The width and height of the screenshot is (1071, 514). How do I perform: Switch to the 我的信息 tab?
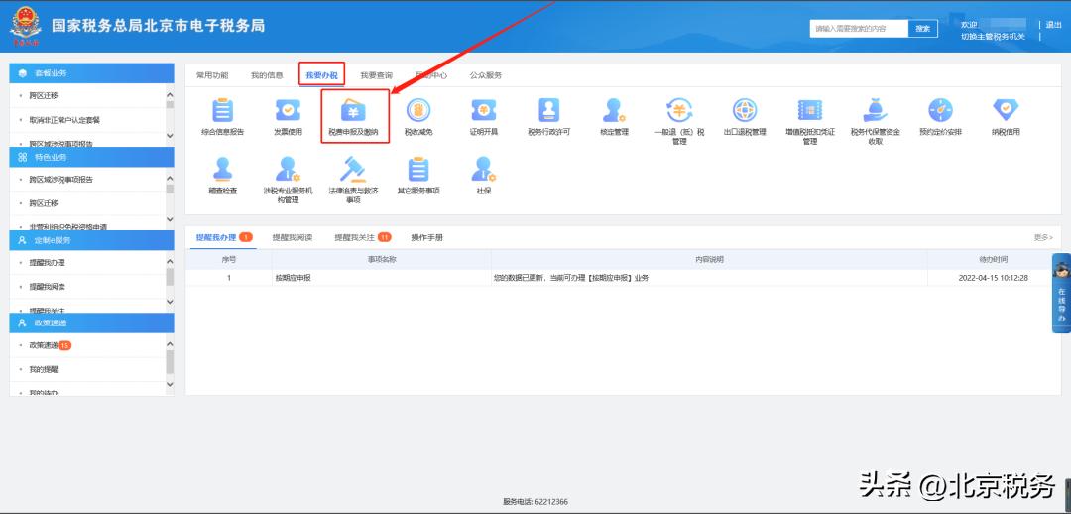[267, 75]
